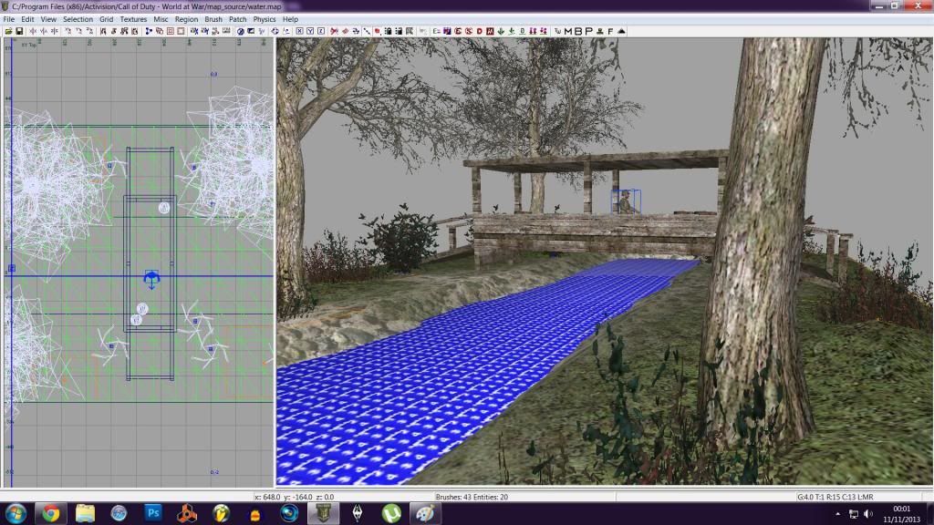
Task: Click the 'Brushes: 43 Entities: 20' status text
Action: 472,497
